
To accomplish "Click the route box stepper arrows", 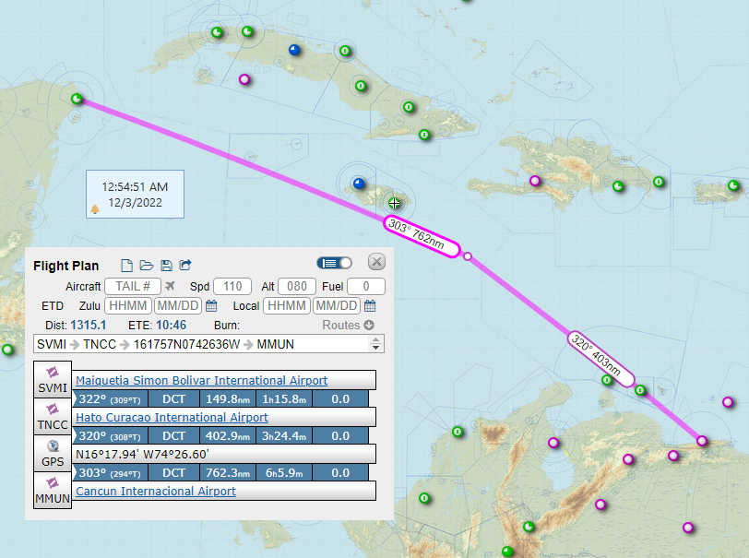I will click(376, 344).
